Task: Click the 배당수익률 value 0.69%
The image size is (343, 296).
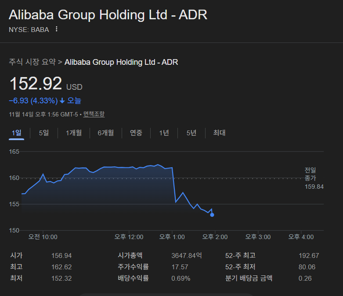Action: tap(181, 278)
